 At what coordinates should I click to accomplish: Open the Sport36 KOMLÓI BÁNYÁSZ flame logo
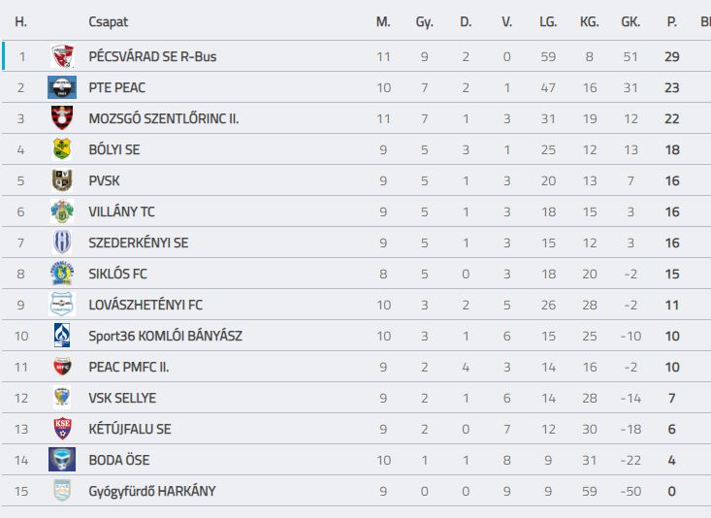[62, 336]
